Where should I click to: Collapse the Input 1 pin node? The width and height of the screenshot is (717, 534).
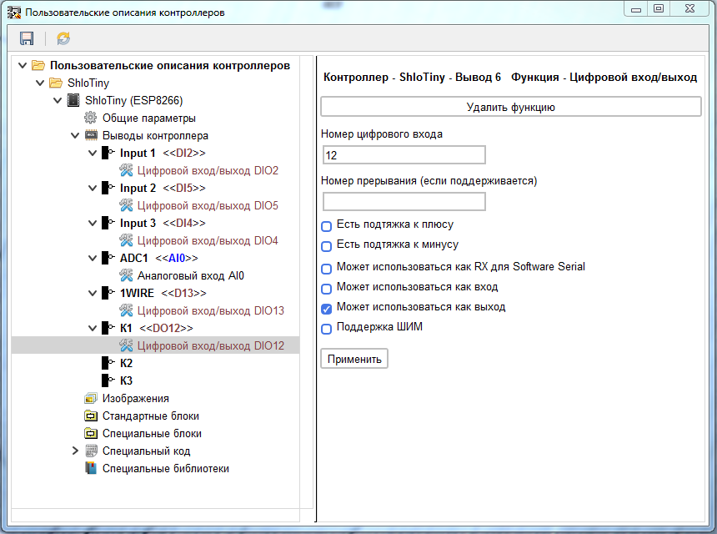point(93,153)
